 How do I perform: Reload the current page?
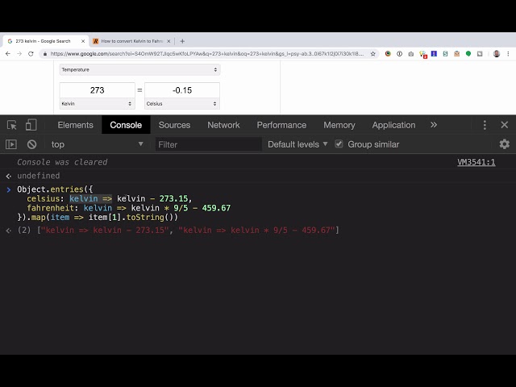coord(31,54)
